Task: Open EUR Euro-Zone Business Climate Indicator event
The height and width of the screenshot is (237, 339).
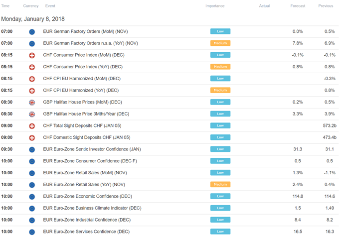Action: (x=92, y=208)
